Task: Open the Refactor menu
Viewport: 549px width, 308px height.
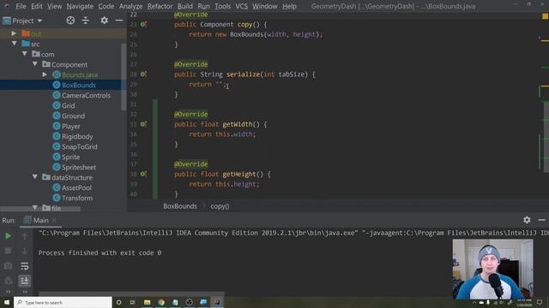Action: (160, 6)
